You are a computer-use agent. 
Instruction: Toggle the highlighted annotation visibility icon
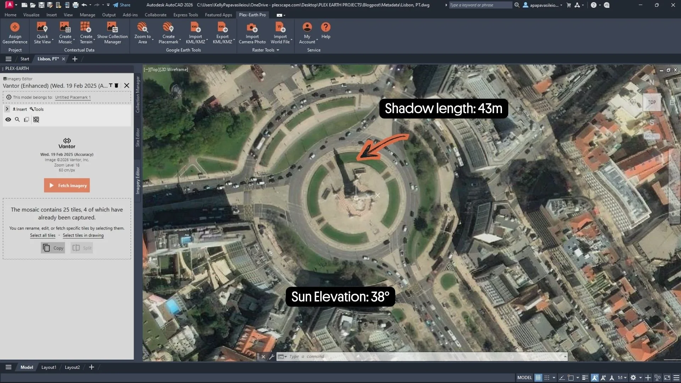tap(595, 378)
